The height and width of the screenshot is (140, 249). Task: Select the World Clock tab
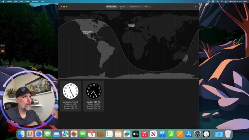[x=111, y=7]
